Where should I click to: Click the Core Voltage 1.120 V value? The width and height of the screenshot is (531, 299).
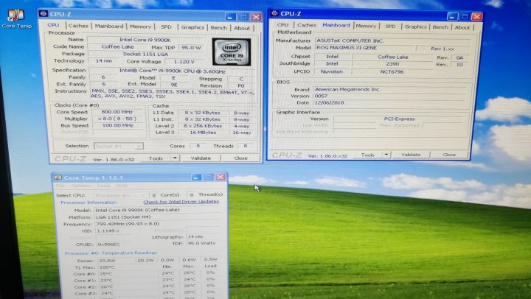(x=184, y=62)
